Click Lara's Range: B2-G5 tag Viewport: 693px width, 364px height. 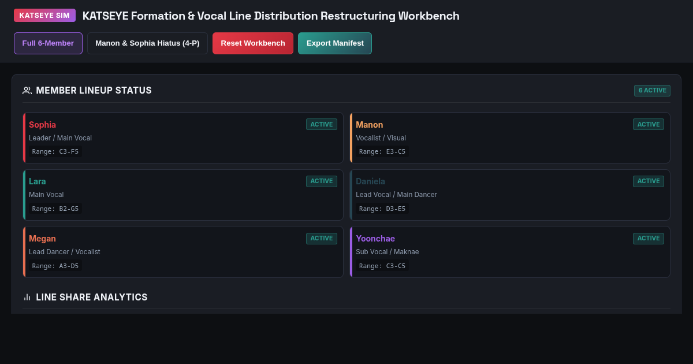(x=55, y=209)
